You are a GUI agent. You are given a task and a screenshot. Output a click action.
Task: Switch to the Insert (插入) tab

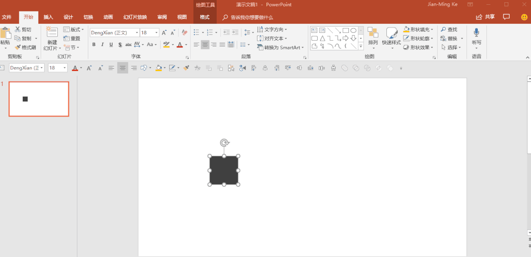pos(48,17)
